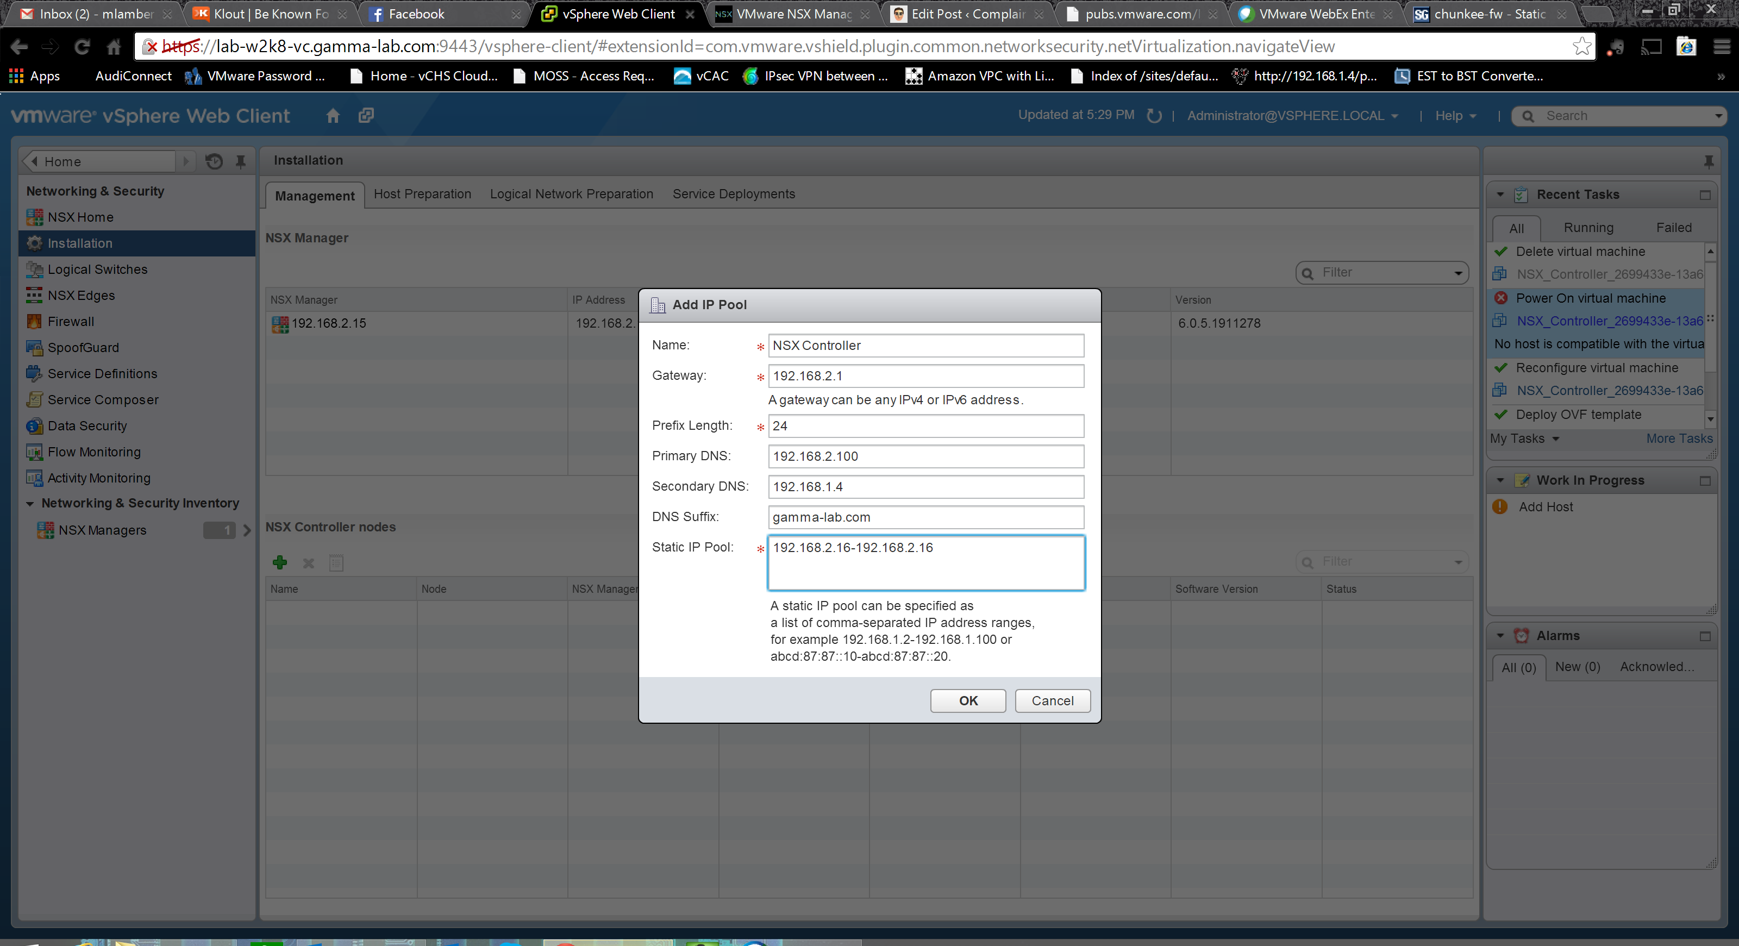Image resolution: width=1739 pixels, height=946 pixels.
Task: Click the Prefix Length input field
Action: pyautogui.click(x=925, y=426)
